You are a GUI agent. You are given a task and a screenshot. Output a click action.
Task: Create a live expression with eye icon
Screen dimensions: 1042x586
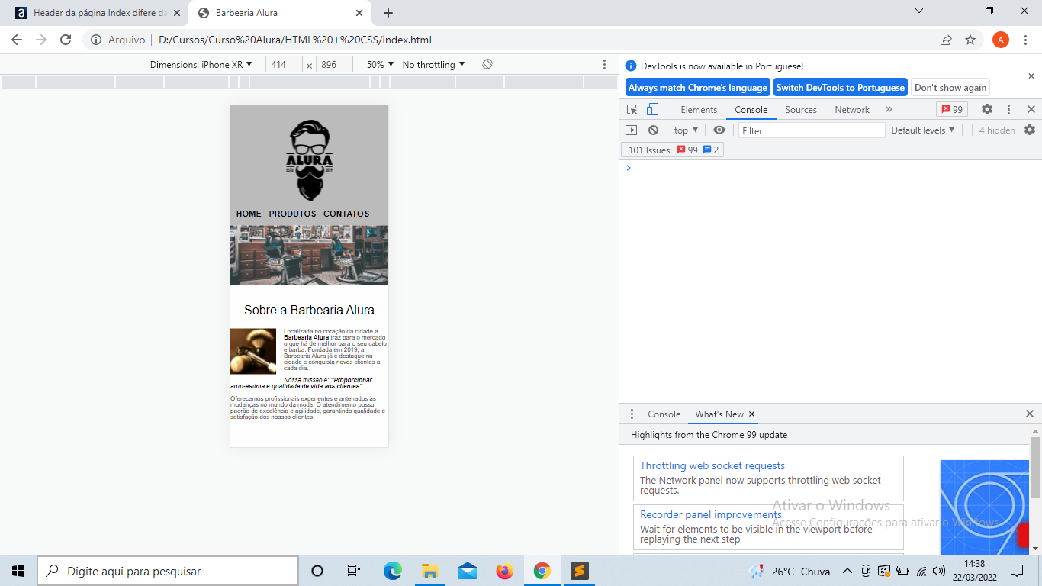(719, 130)
